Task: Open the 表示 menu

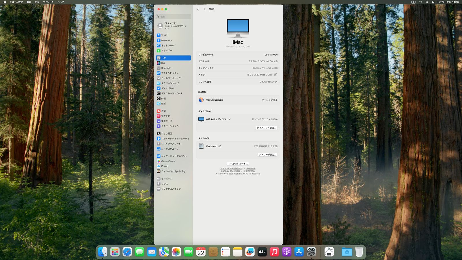Action: 37,2
